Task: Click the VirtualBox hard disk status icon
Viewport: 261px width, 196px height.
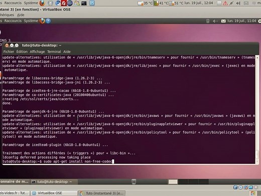Action: (235, 187)
